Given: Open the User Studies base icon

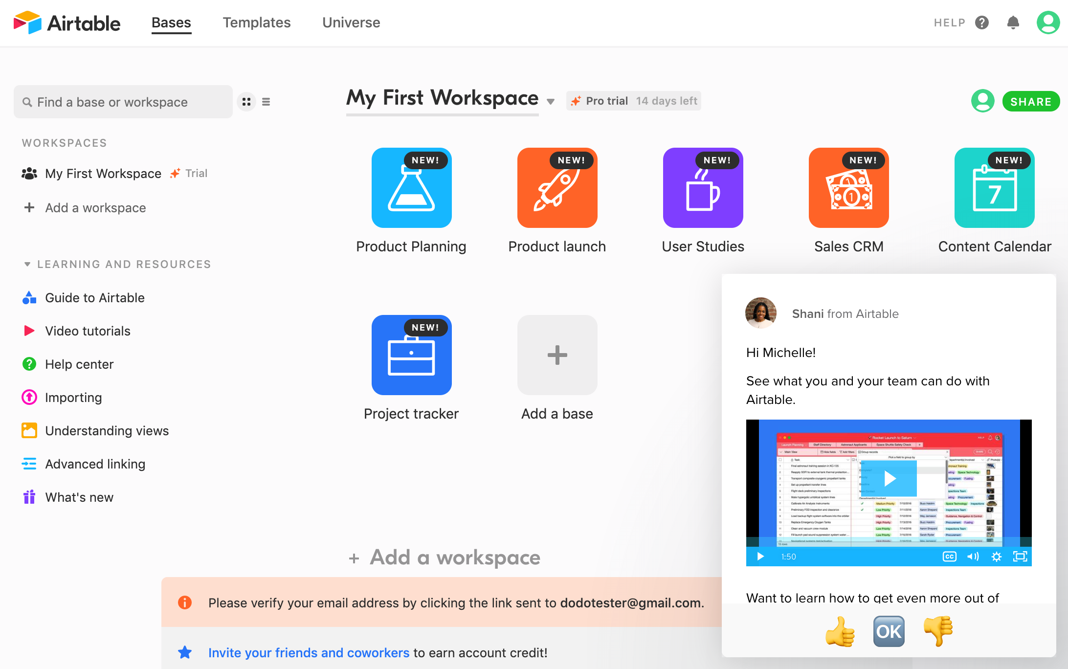Looking at the screenshot, I should coord(703,188).
